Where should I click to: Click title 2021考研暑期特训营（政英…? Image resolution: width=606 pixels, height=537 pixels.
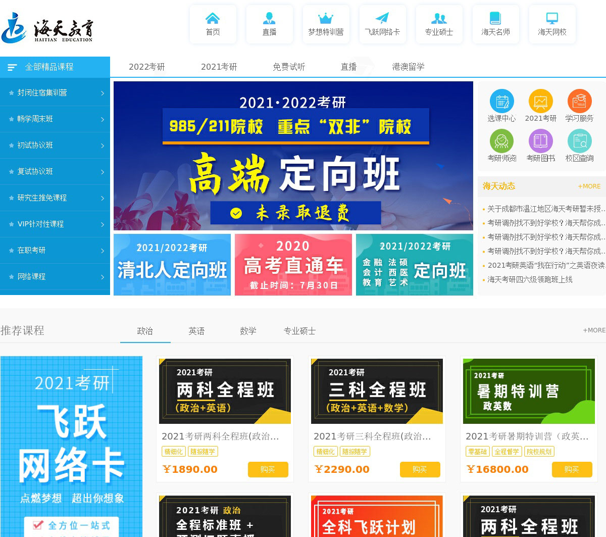527,436
